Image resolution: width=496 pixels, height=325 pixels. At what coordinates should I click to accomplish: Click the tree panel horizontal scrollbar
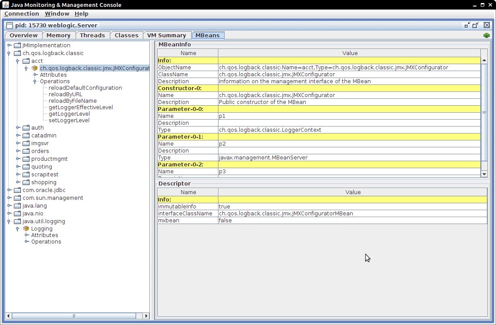point(74,316)
